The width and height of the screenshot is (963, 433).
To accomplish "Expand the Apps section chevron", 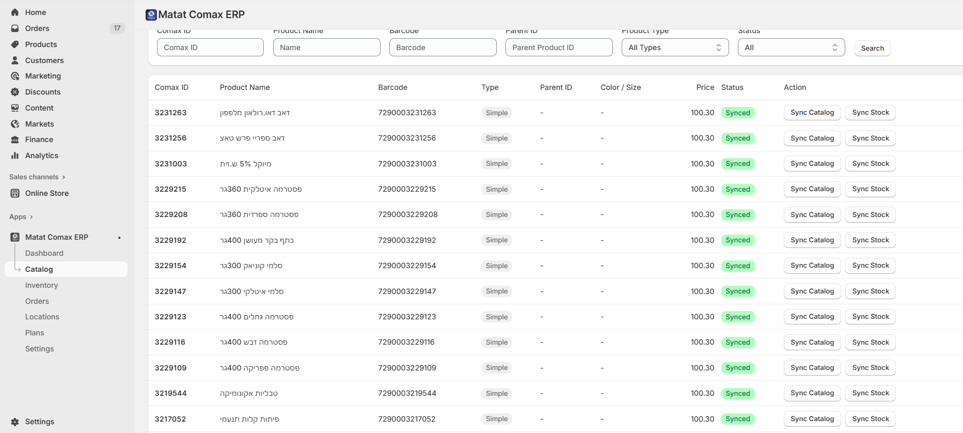I will [x=31, y=217].
